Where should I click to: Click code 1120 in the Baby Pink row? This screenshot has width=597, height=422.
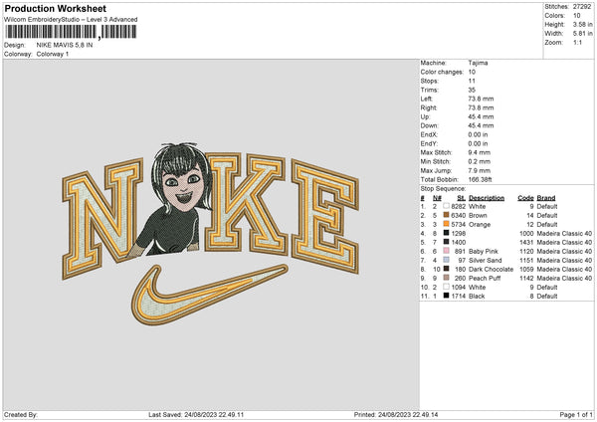point(526,252)
